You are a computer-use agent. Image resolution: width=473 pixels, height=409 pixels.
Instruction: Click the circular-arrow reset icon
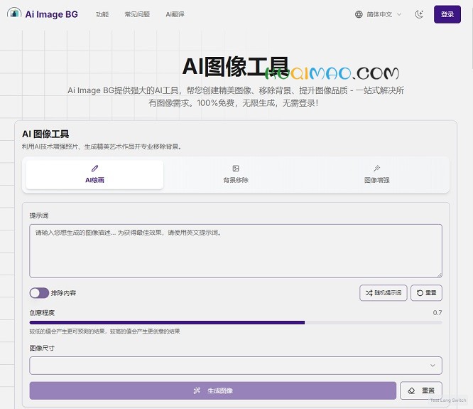(420, 293)
